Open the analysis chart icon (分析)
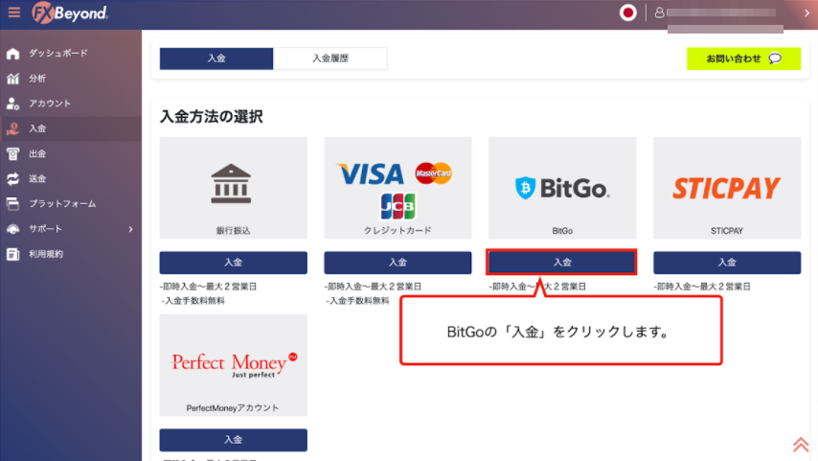 tap(13, 79)
